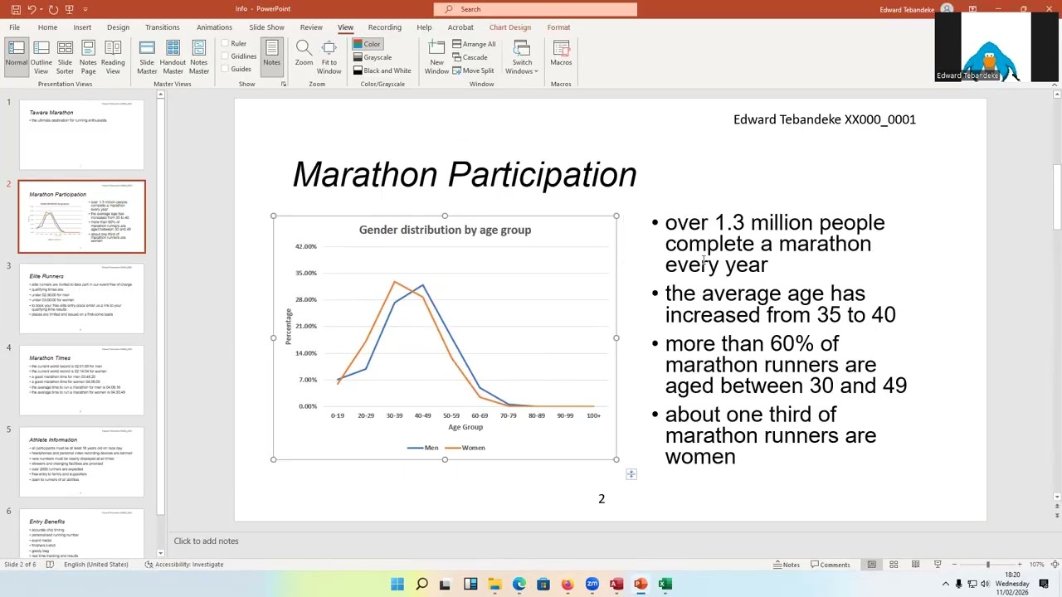The height and width of the screenshot is (597, 1062).
Task: Click Arrange All windows
Action: pos(474,44)
